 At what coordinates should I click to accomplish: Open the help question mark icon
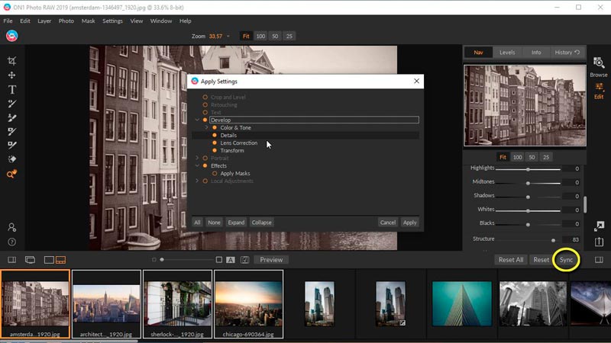pyautogui.click(x=11, y=242)
